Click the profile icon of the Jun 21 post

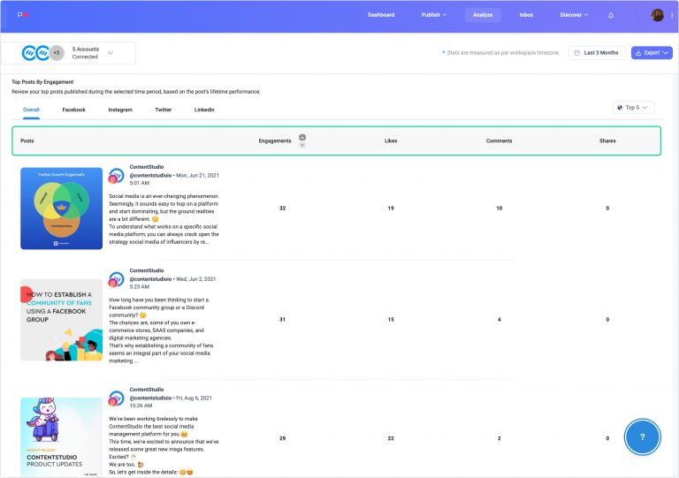click(116, 176)
